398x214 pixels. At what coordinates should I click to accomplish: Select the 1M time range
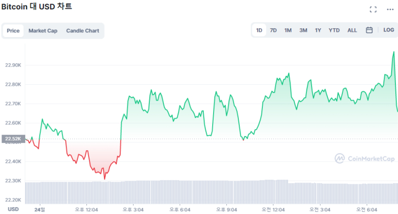(288, 30)
